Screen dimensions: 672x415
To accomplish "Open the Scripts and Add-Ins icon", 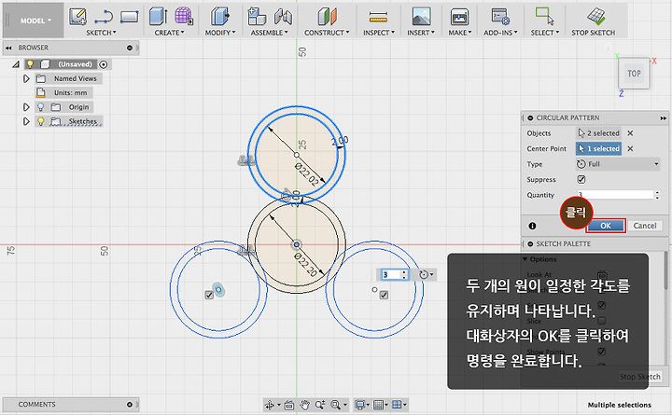I will coord(500,17).
